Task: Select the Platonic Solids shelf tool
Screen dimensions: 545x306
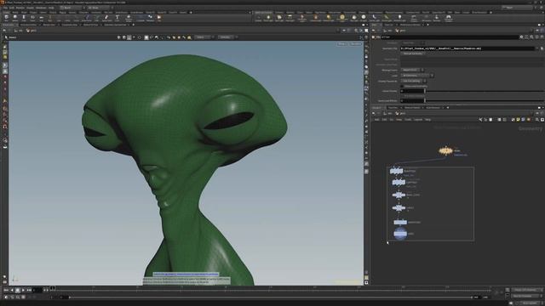Action: pos(129,17)
